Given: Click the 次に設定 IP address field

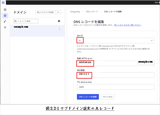Looking at the screenshot, I should (x=115, y=75).
